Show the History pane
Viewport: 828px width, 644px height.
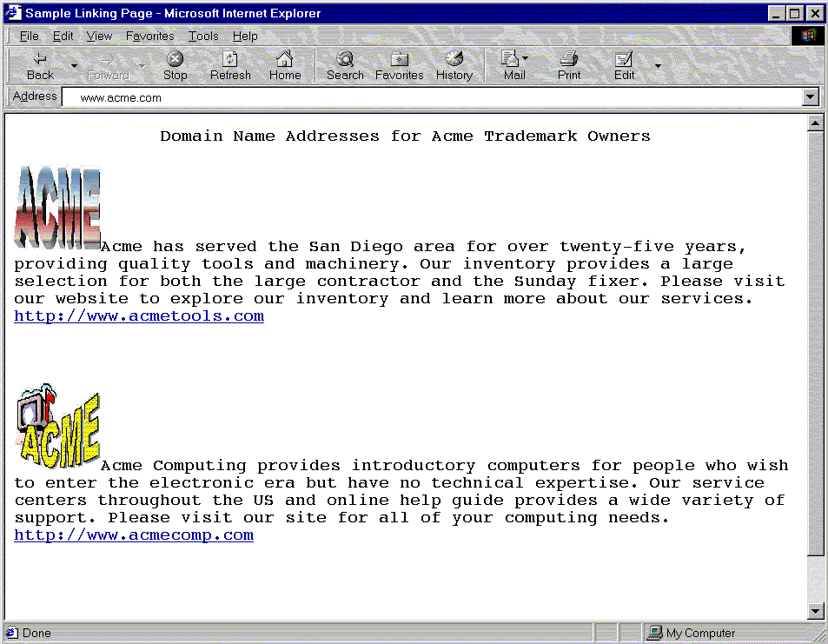click(x=454, y=66)
